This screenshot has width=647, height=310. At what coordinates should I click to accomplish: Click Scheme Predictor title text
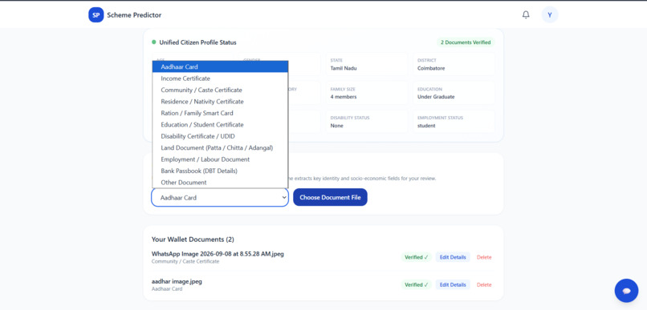click(x=134, y=15)
